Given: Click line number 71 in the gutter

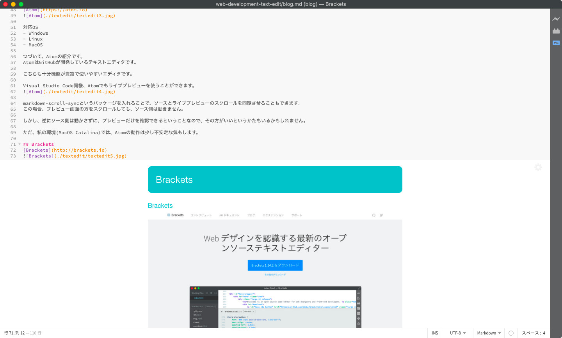Looking at the screenshot, I should click(13, 144).
